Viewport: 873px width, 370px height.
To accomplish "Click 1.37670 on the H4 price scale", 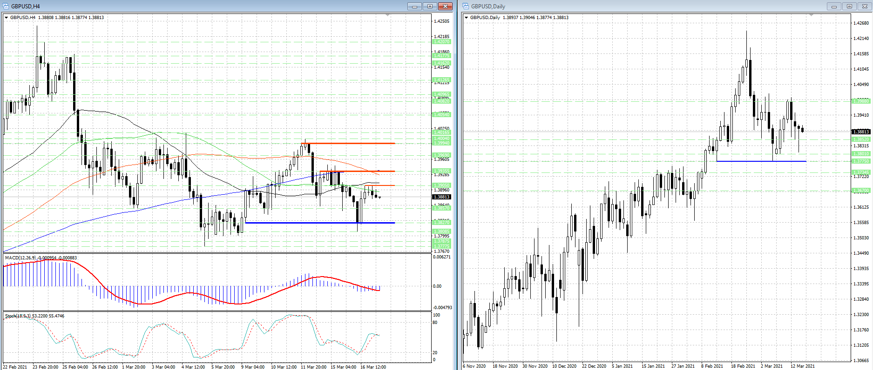I will click(441, 251).
